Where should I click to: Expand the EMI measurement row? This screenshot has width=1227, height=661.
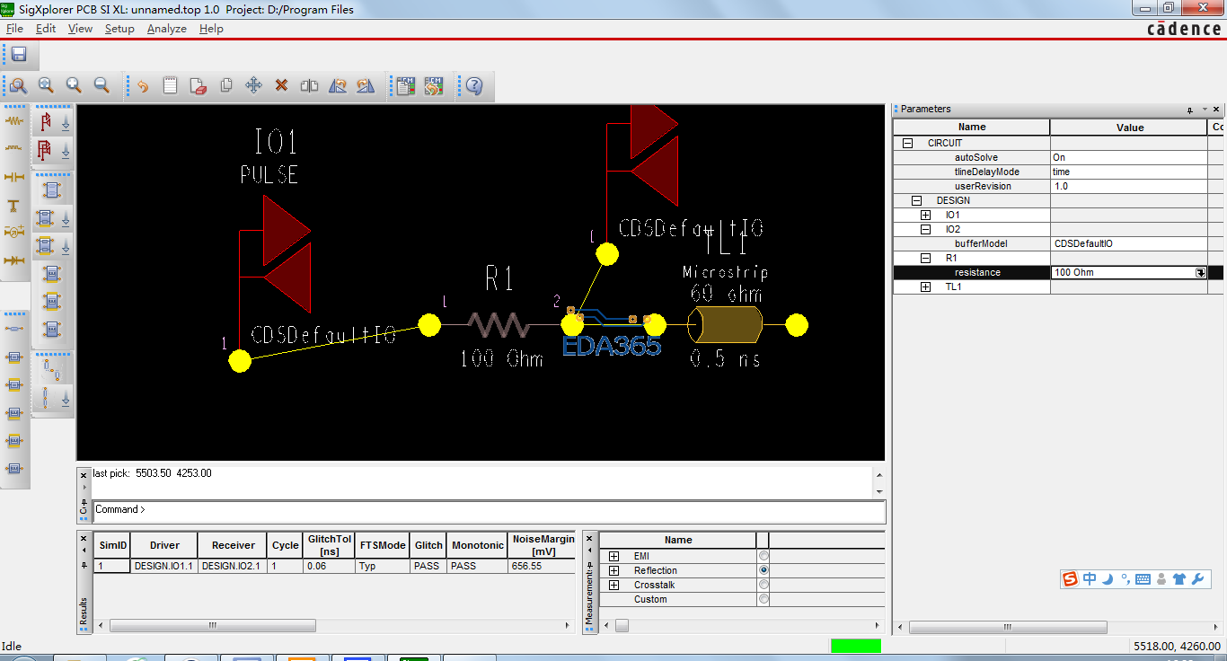point(614,557)
